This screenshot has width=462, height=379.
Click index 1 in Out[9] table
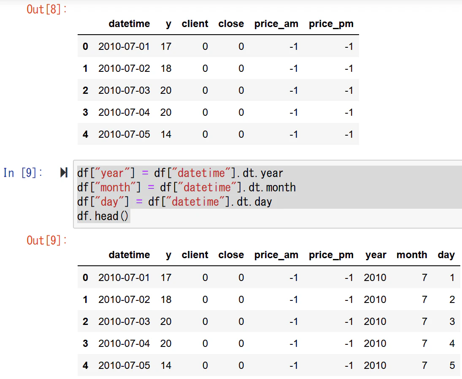click(x=85, y=300)
